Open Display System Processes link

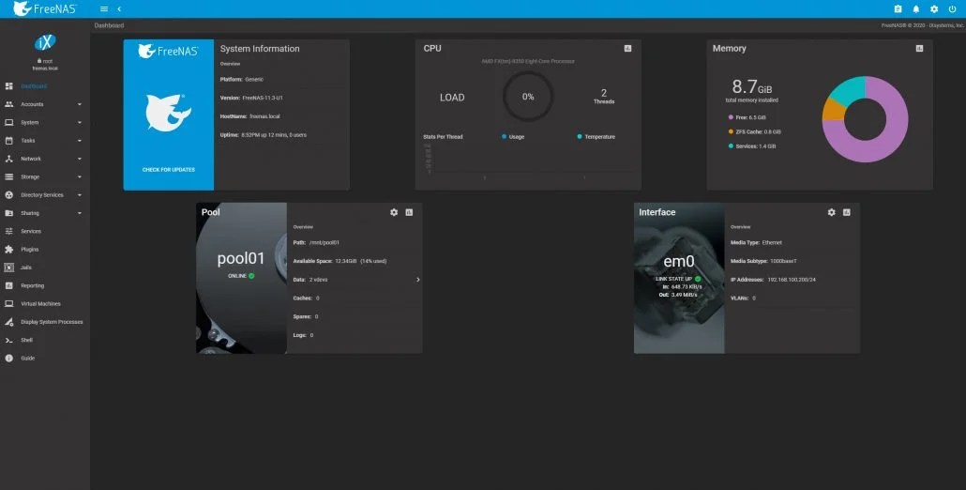(45, 322)
